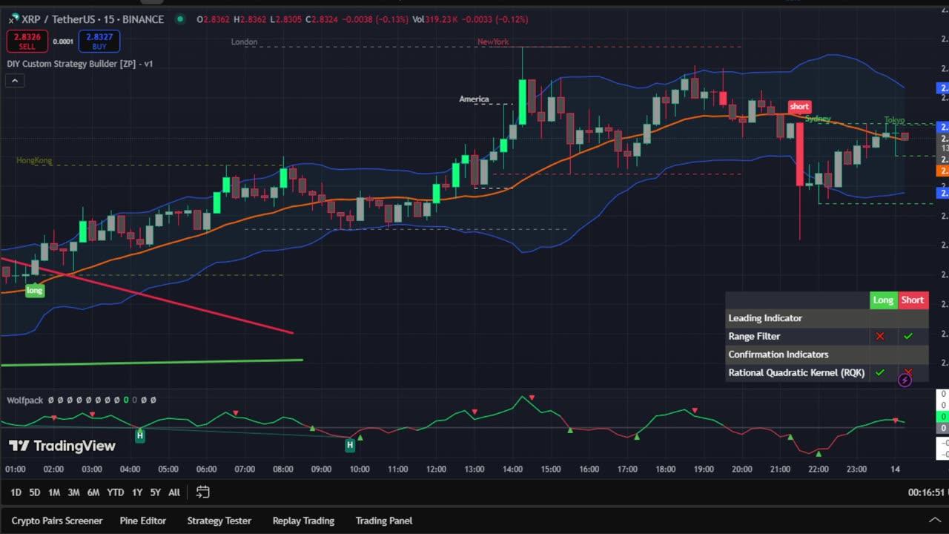Open the Replay Trading tab

click(303, 521)
